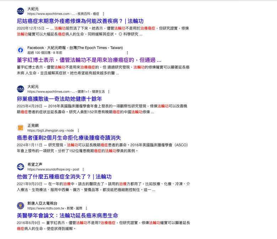This screenshot has width=277, height=239.
Task: Click the Facebook icon of the Epoch Times Taiwan result
Action: click(21, 50)
